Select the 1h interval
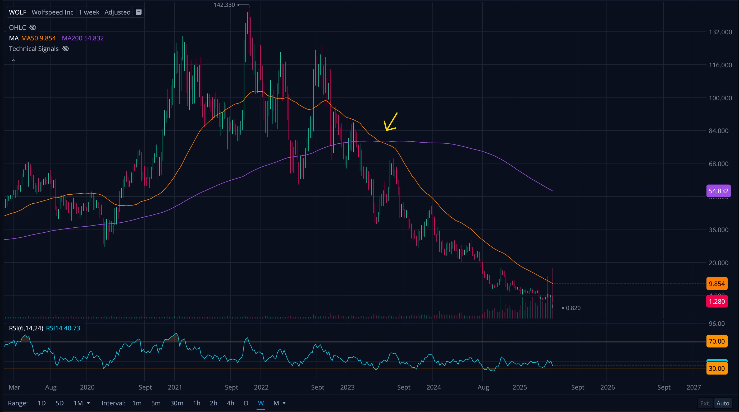Viewport: 739px width, 412px height. [x=197, y=403]
